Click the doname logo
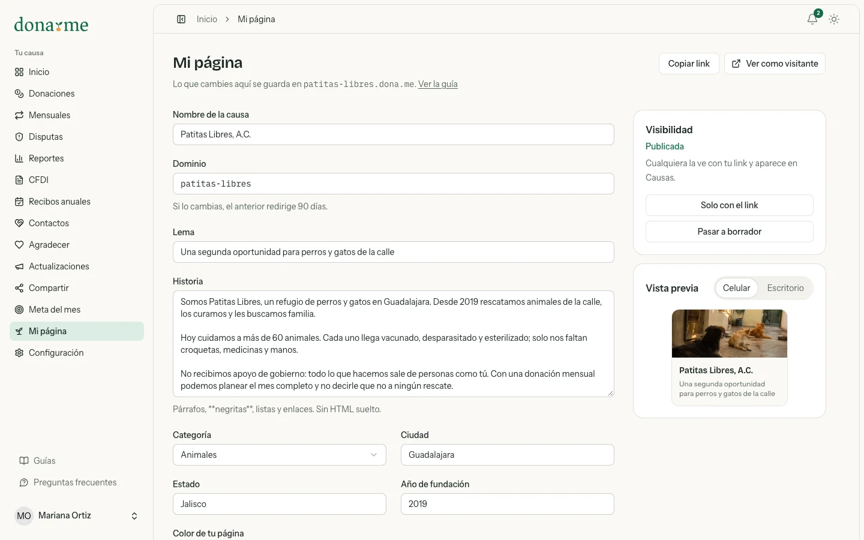This screenshot has width=864, height=540. click(x=51, y=25)
